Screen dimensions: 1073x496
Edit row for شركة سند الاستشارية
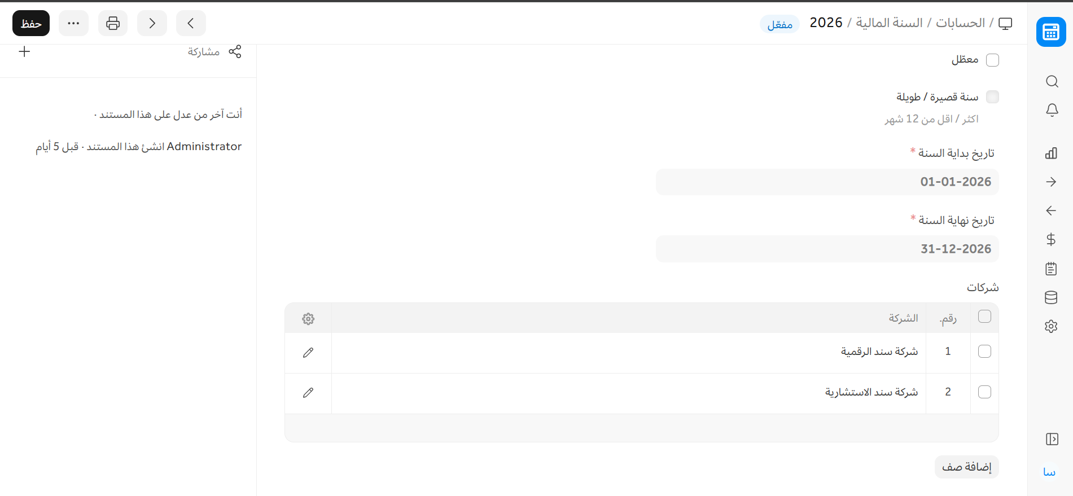(x=308, y=393)
